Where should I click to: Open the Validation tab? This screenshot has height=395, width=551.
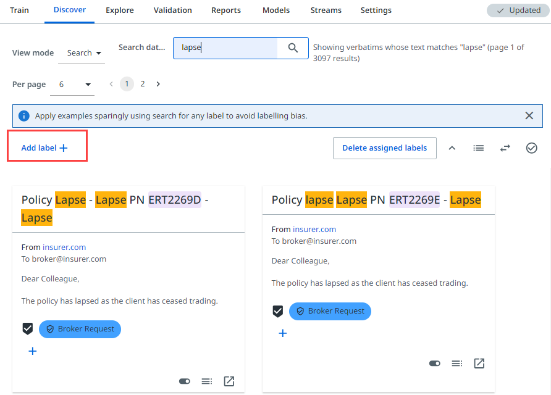[173, 10]
